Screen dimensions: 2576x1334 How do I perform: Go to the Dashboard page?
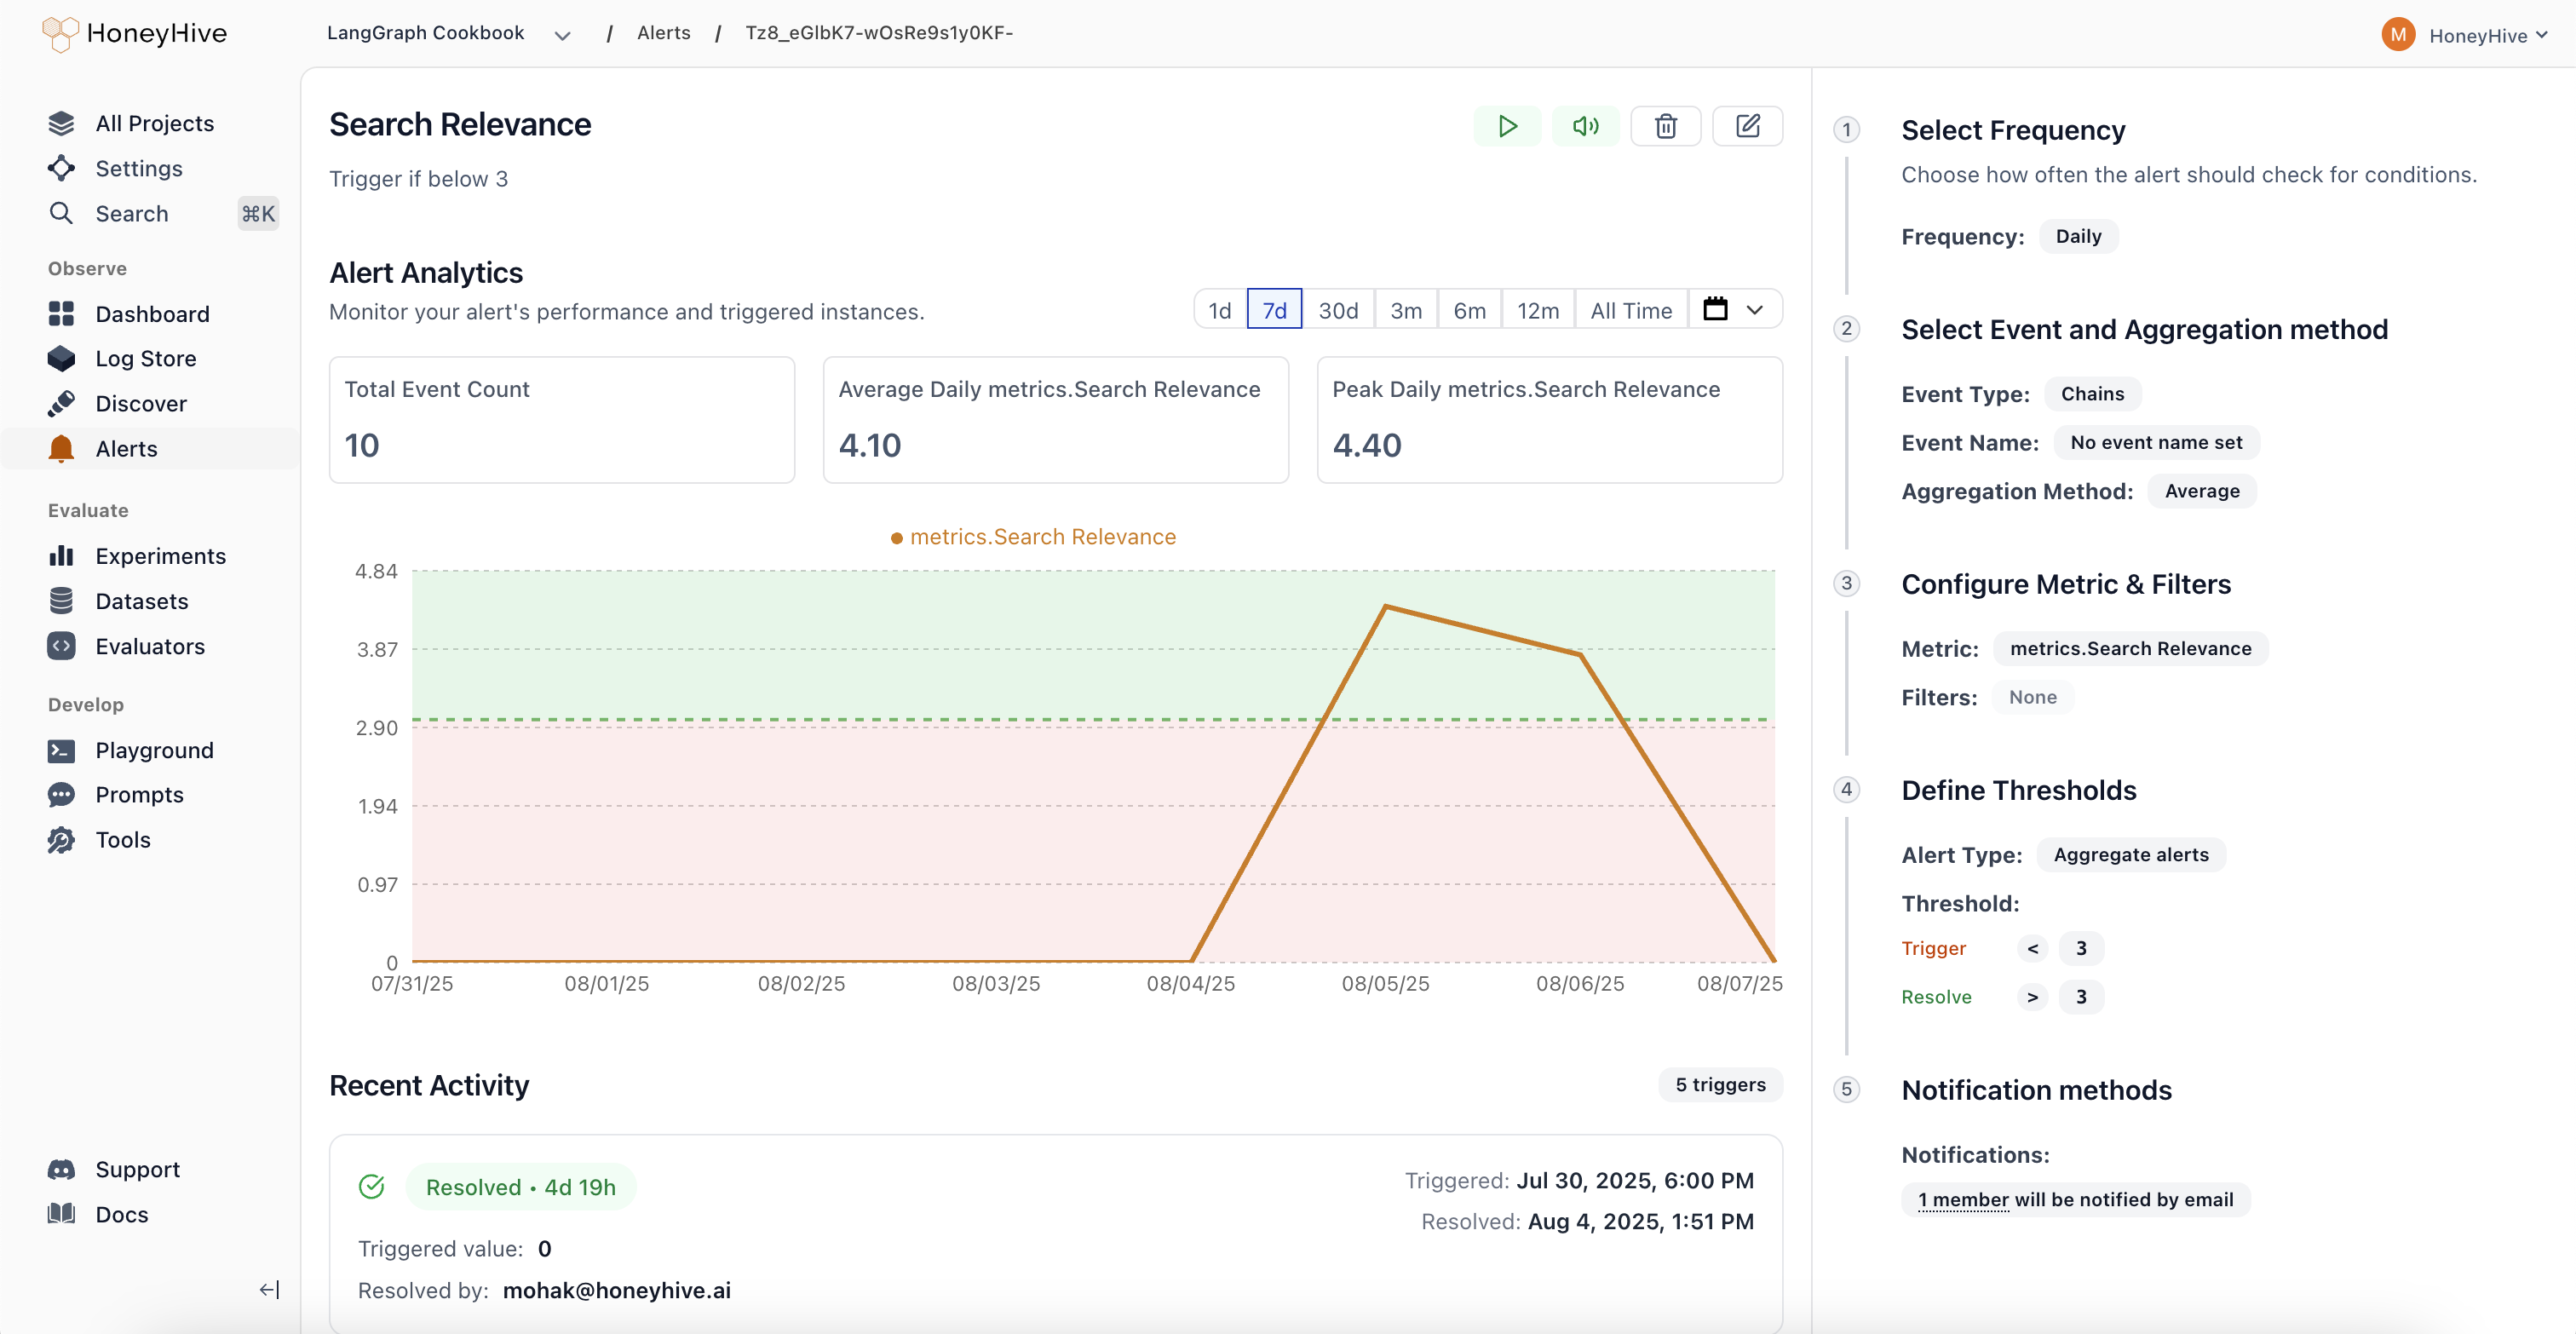152,314
